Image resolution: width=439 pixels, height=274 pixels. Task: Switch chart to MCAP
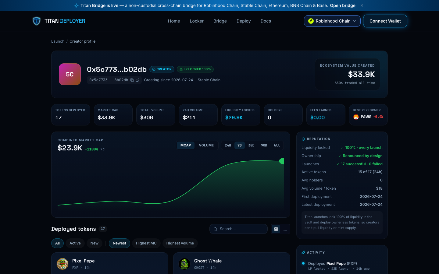tap(186, 145)
